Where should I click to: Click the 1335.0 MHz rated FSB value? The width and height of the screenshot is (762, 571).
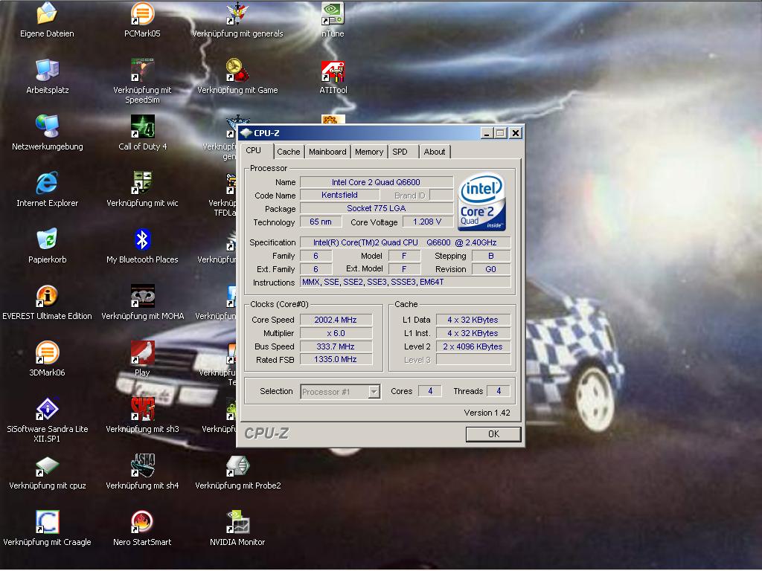coord(336,359)
